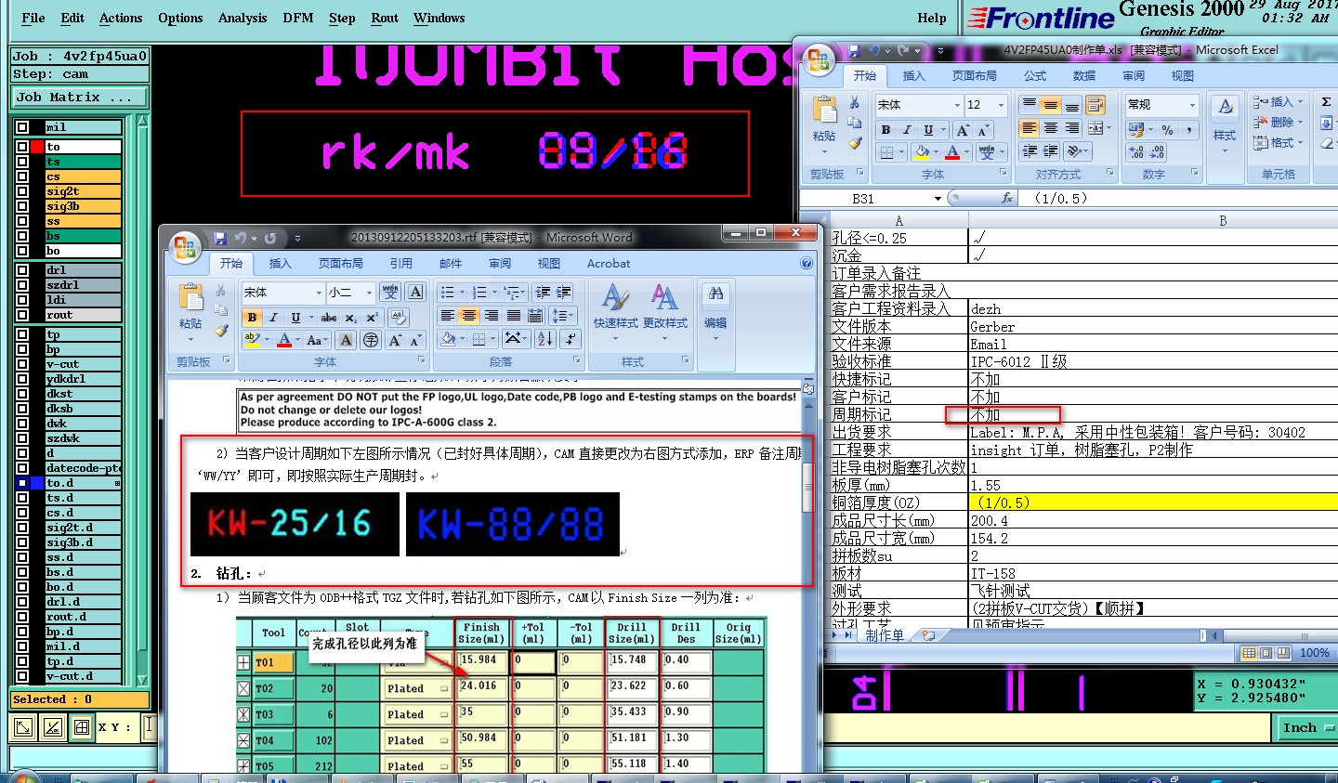Click the fx insert function button in Excel

click(1007, 199)
